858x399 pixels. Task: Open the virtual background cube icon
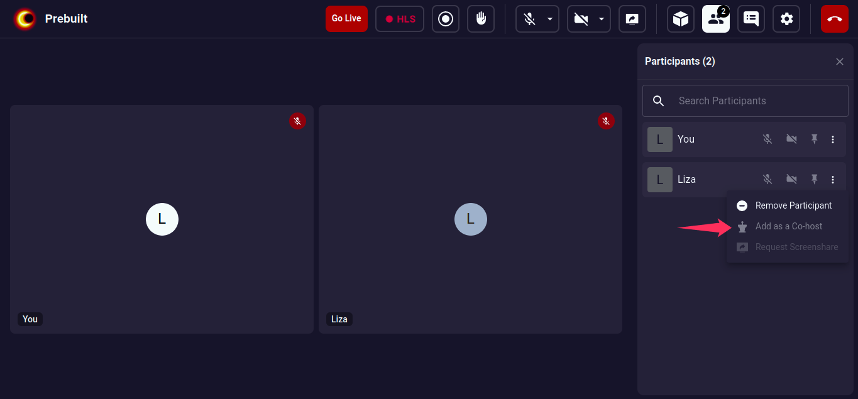coord(681,19)
